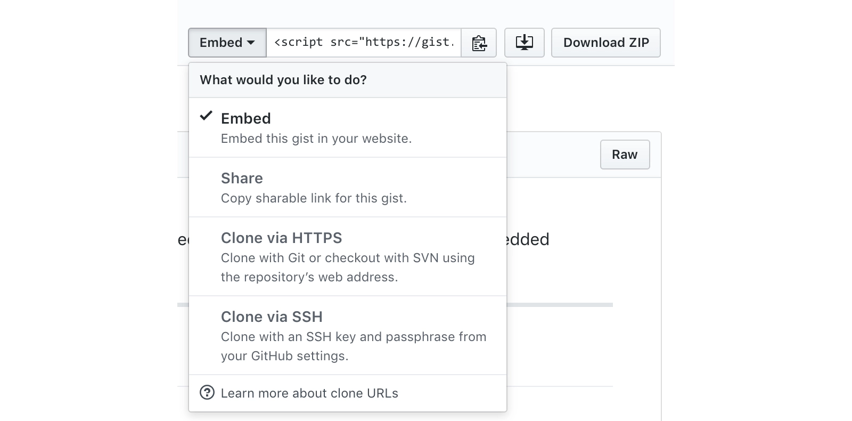Select Clone via SSH
Viewport: 852px width, 421px height.
click(x=272, y=317)
